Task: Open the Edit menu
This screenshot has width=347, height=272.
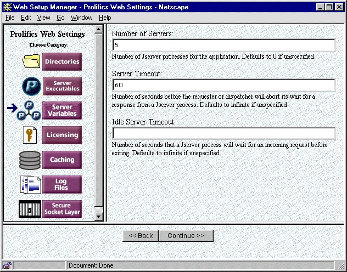Action: click(x=26, y=18)
